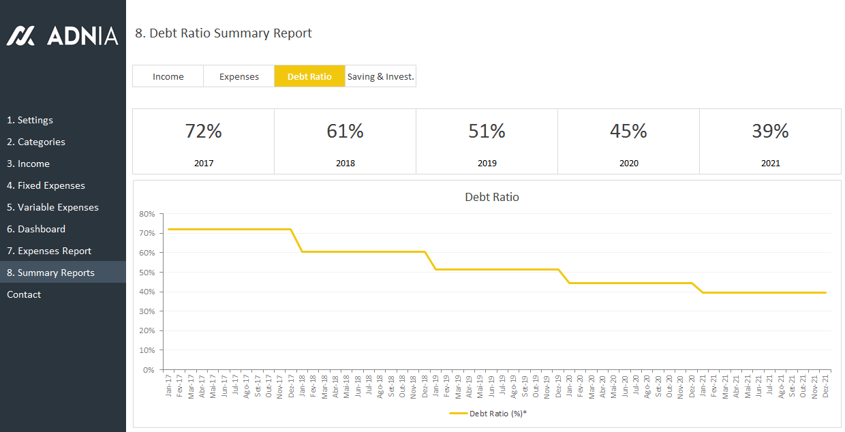Click the 2021 39% summary card
The image size is (845, 432).
(x=770, y=141)
